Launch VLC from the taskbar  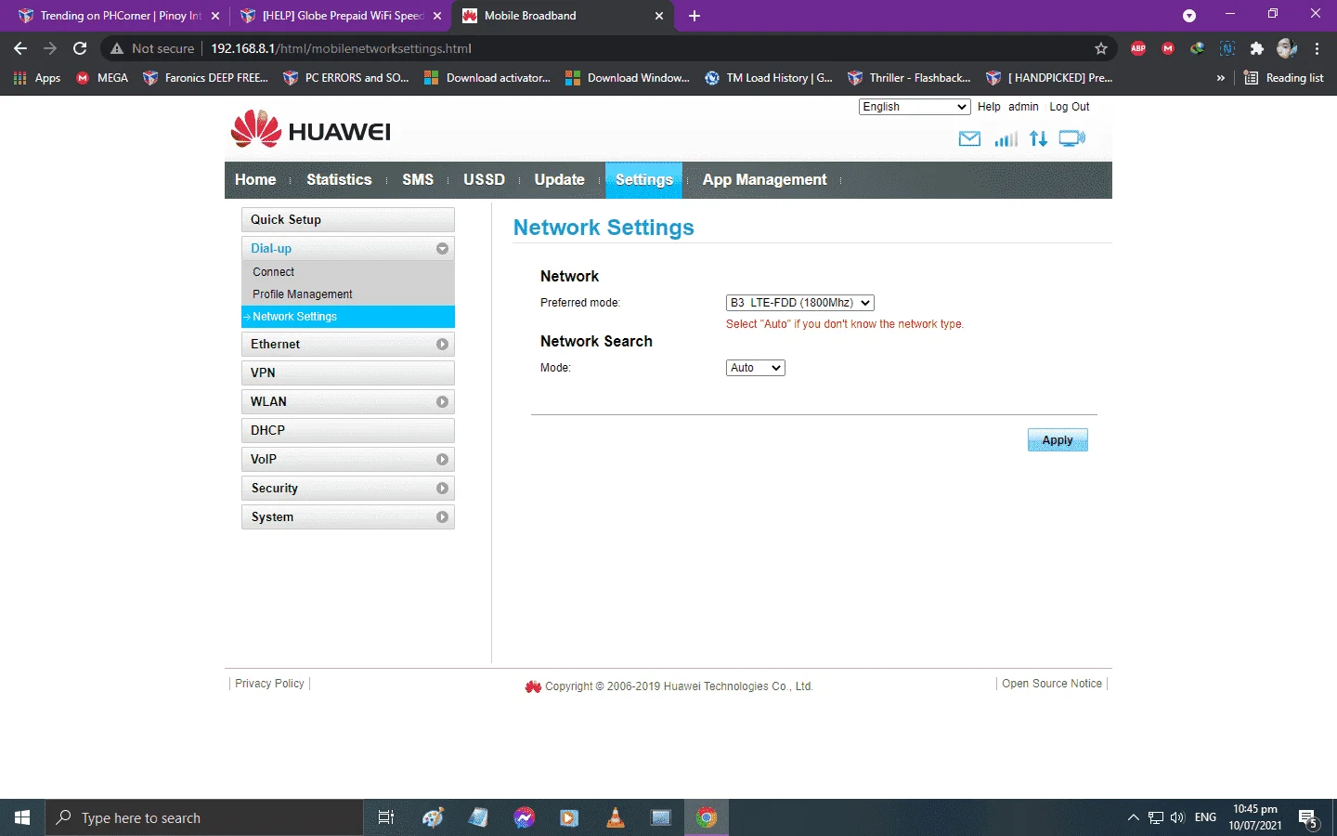pyautogui.click(x=615, y=817)
